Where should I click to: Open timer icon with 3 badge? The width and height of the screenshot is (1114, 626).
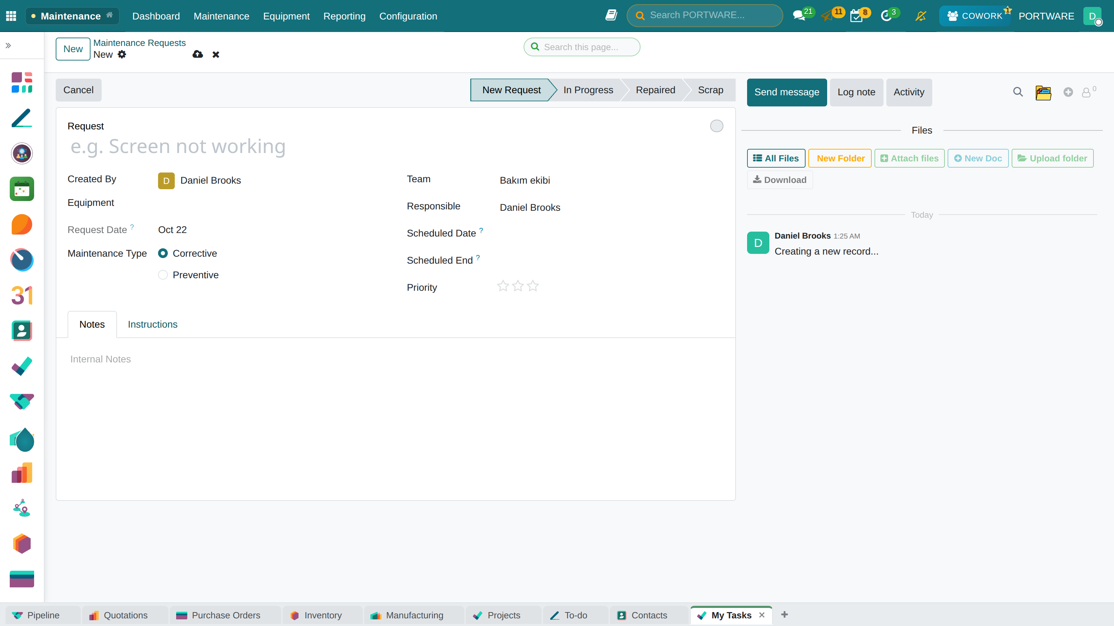click(886, 16)
